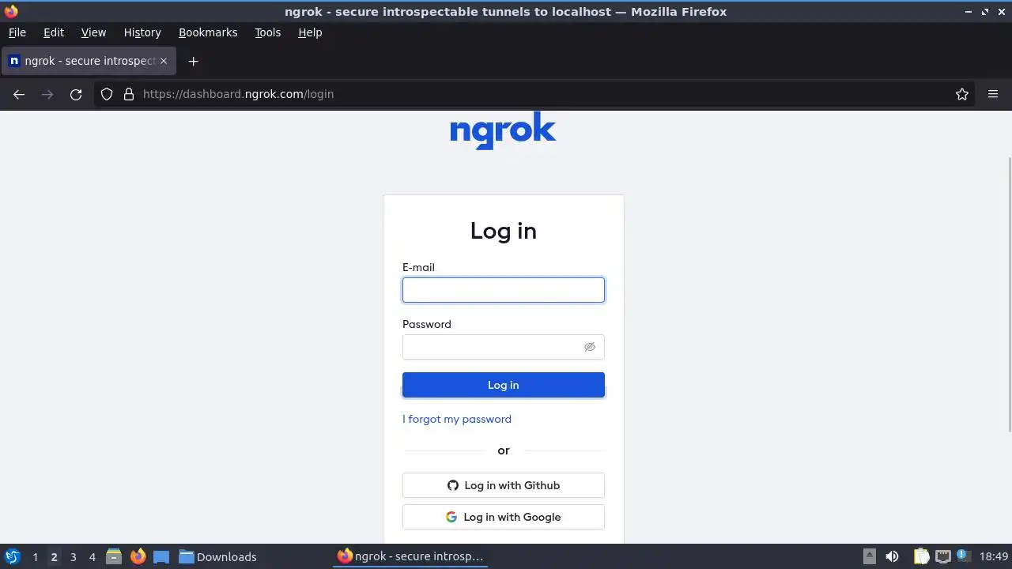This screenshot has width=1012, height=569.
Task: Follow the I forgot my password link
Action: pos(457,419)
